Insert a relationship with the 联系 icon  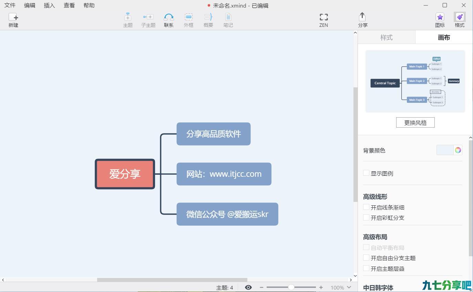[169, 17]
